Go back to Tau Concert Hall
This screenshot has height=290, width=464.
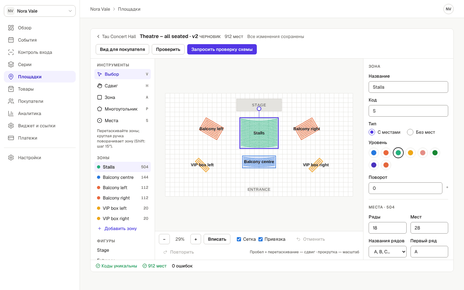[116, 36]
